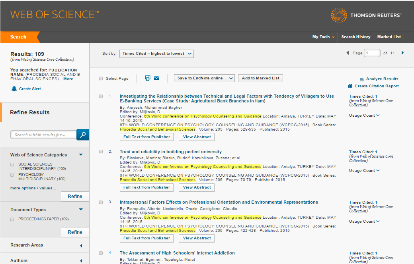Click Refine under Web of Science Categories
The image size is (414, 264).
(x=75, y=197)
